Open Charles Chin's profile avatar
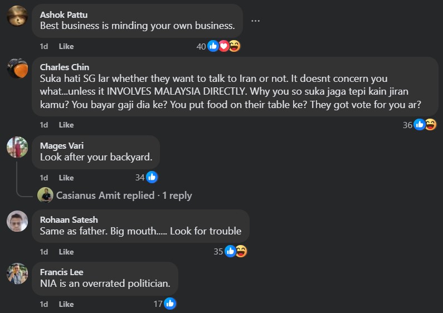The image size is (443, 313). (17, 69)
